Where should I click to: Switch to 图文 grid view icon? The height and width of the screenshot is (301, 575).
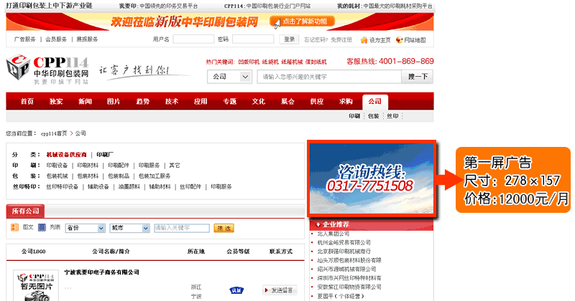click(16, 228)
